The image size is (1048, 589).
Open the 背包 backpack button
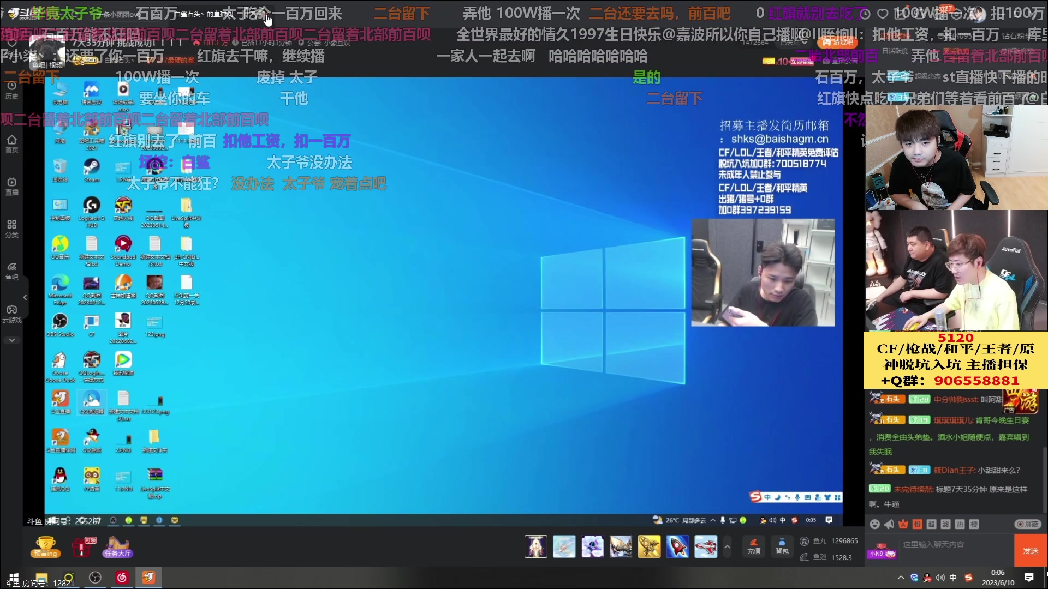point(782,546)
